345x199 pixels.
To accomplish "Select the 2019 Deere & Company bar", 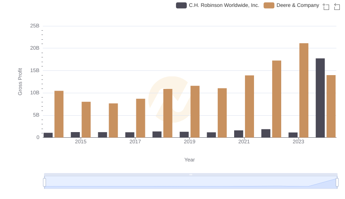I will 195,112.
